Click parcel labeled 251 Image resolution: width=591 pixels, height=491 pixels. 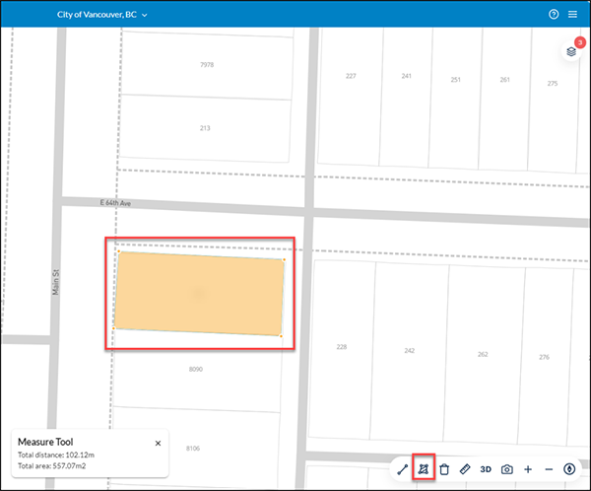(456, 80)
